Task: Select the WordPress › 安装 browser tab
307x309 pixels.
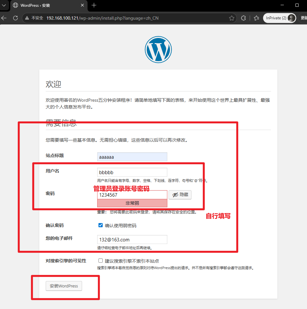Action: coord(49,5)
